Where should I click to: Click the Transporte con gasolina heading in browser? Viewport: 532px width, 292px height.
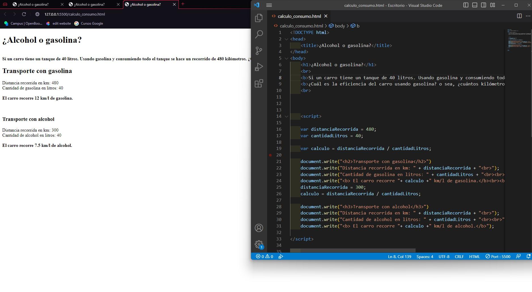tap(37, 71)
